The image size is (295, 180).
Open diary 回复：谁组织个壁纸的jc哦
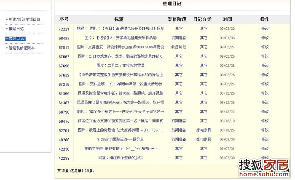(x=120, y=158)
